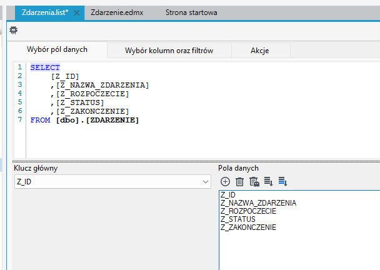
Task: Select Z_ROZPOCZECIE in Pola danych list
Action: pos(248,211)
